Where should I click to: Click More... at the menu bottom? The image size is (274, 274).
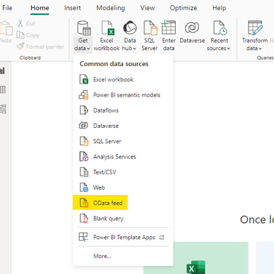pyautogui.click(x=102, y=256)
